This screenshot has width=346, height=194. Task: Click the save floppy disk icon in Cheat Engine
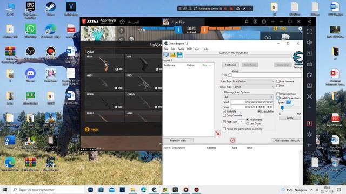[x=180, y=55]
